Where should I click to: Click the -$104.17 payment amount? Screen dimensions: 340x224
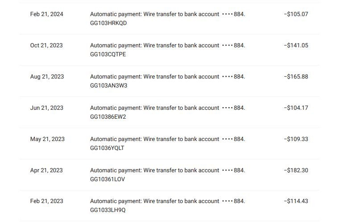[x=296, y=108]
